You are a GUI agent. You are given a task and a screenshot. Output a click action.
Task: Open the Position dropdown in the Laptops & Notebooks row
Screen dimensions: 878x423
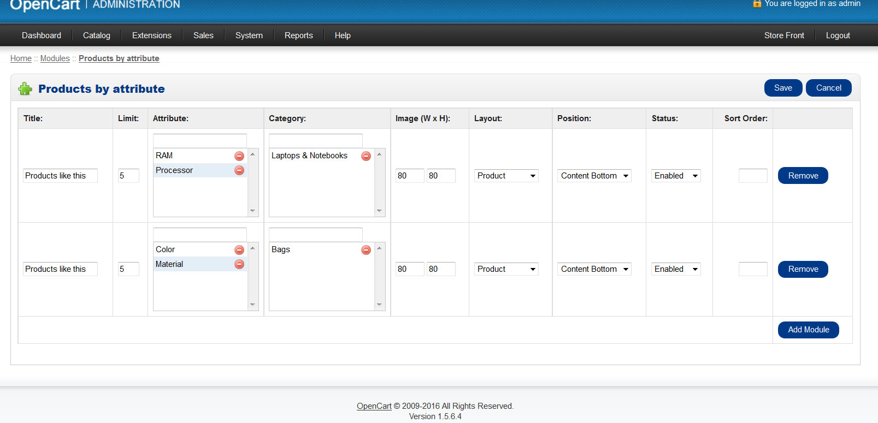[x=594, y=176]
